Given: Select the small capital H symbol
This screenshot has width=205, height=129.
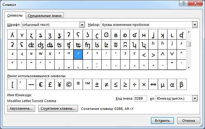Looking at the screenshot, I should (x=144, y=35).
